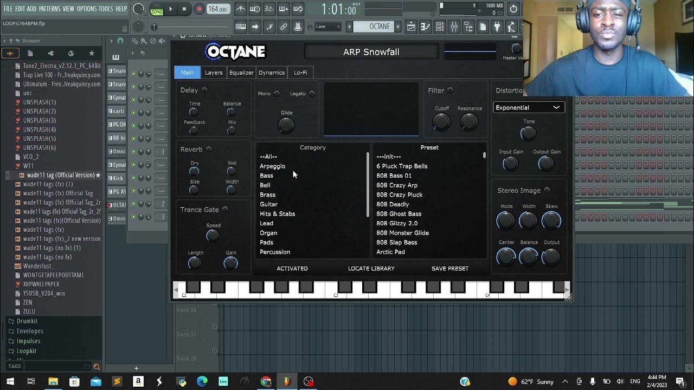Select the browser starred favorites tab icon

pyautogui.click(x=92, y=53)
